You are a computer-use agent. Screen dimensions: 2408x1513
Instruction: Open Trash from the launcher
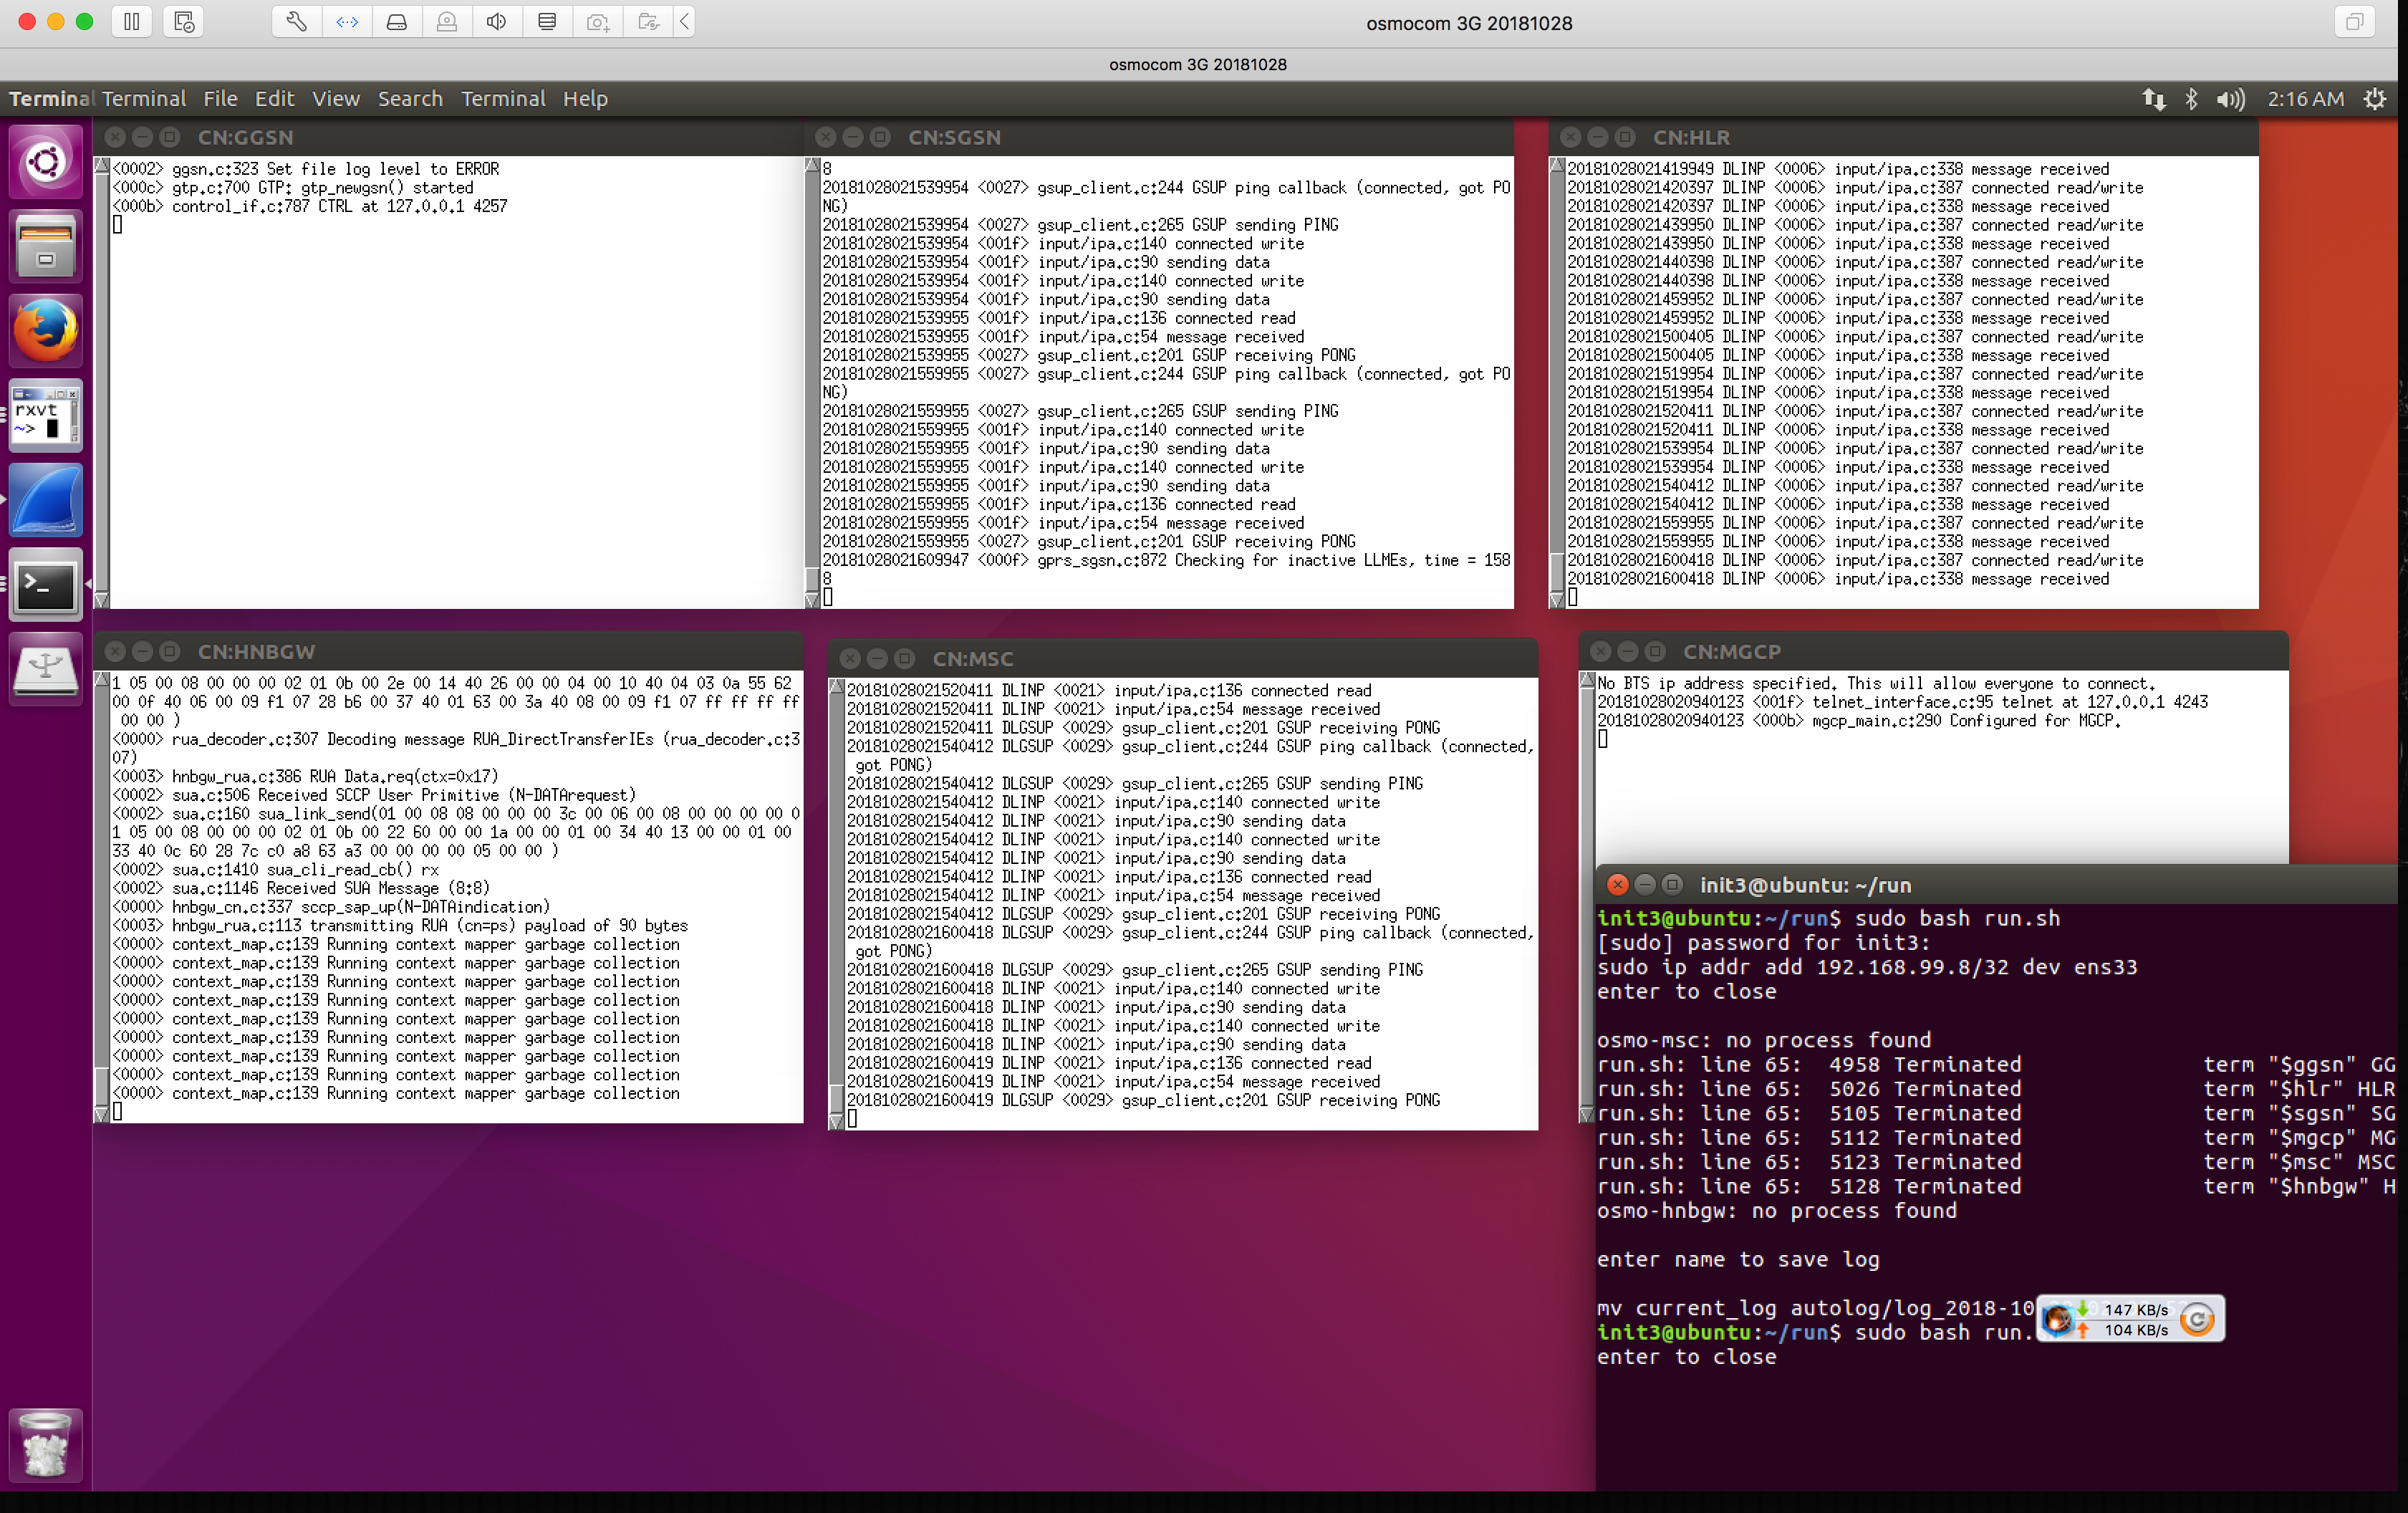tap(45, 1445)
